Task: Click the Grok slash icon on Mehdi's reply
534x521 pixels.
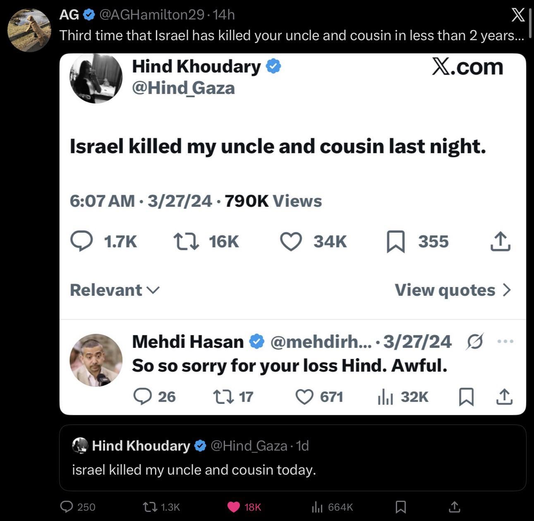Action: (x=474, y=342)
